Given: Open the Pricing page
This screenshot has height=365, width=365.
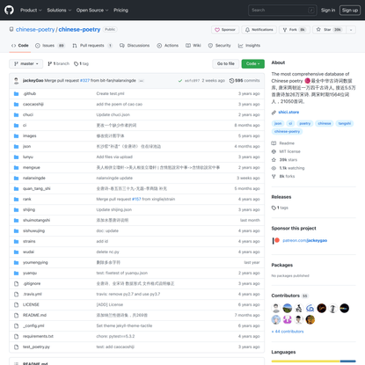Looking at the screenshot, I should tap(120, 10).
